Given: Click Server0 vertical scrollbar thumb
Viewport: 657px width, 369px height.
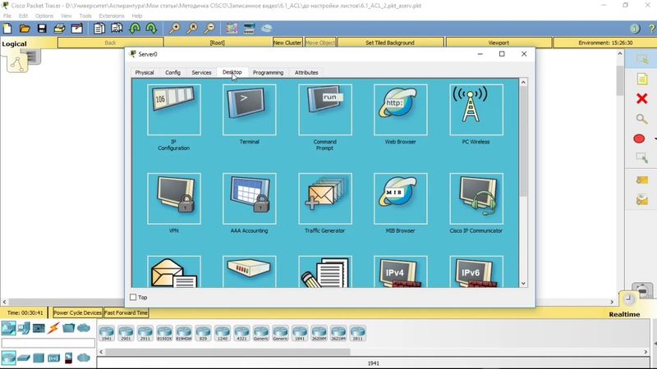Looking at the screenshot, I should point(523,141).
